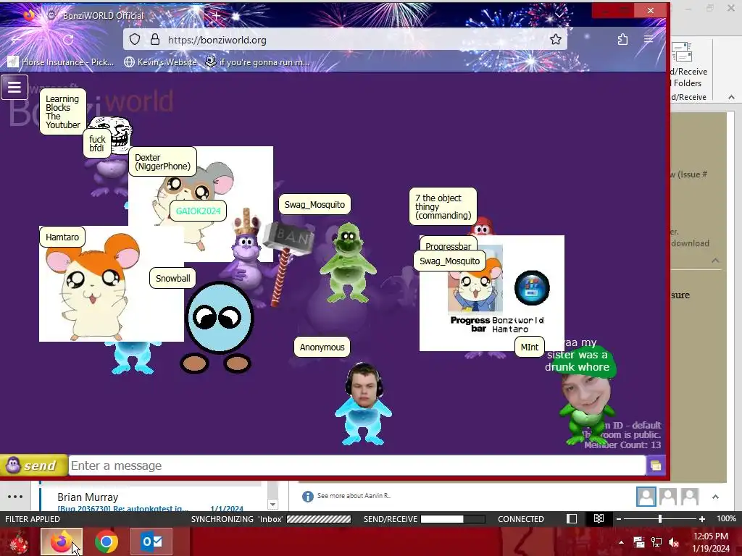The height and width of the screenshot is (556, 742).
Task: Open Horse Insurance bookmark
Action: pos(61,62)
